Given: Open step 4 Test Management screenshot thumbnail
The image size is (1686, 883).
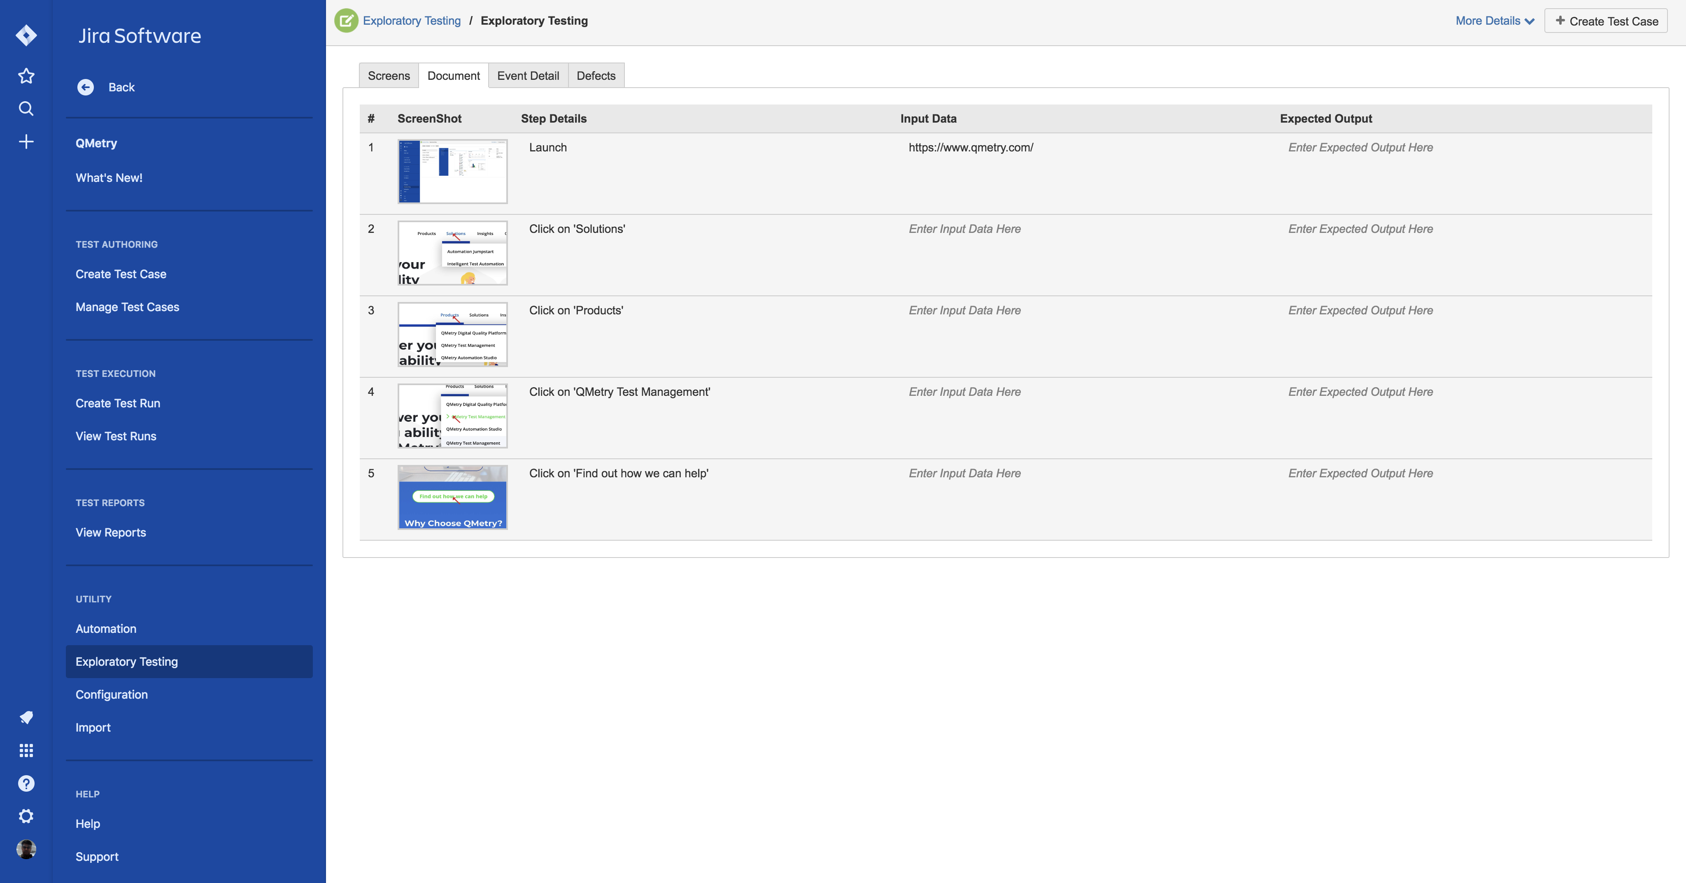Looking at the screenshot, I should click(452, 416).
